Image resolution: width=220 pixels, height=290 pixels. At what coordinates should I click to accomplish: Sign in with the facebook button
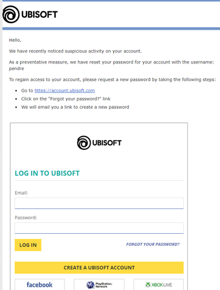tap(39, 285)
